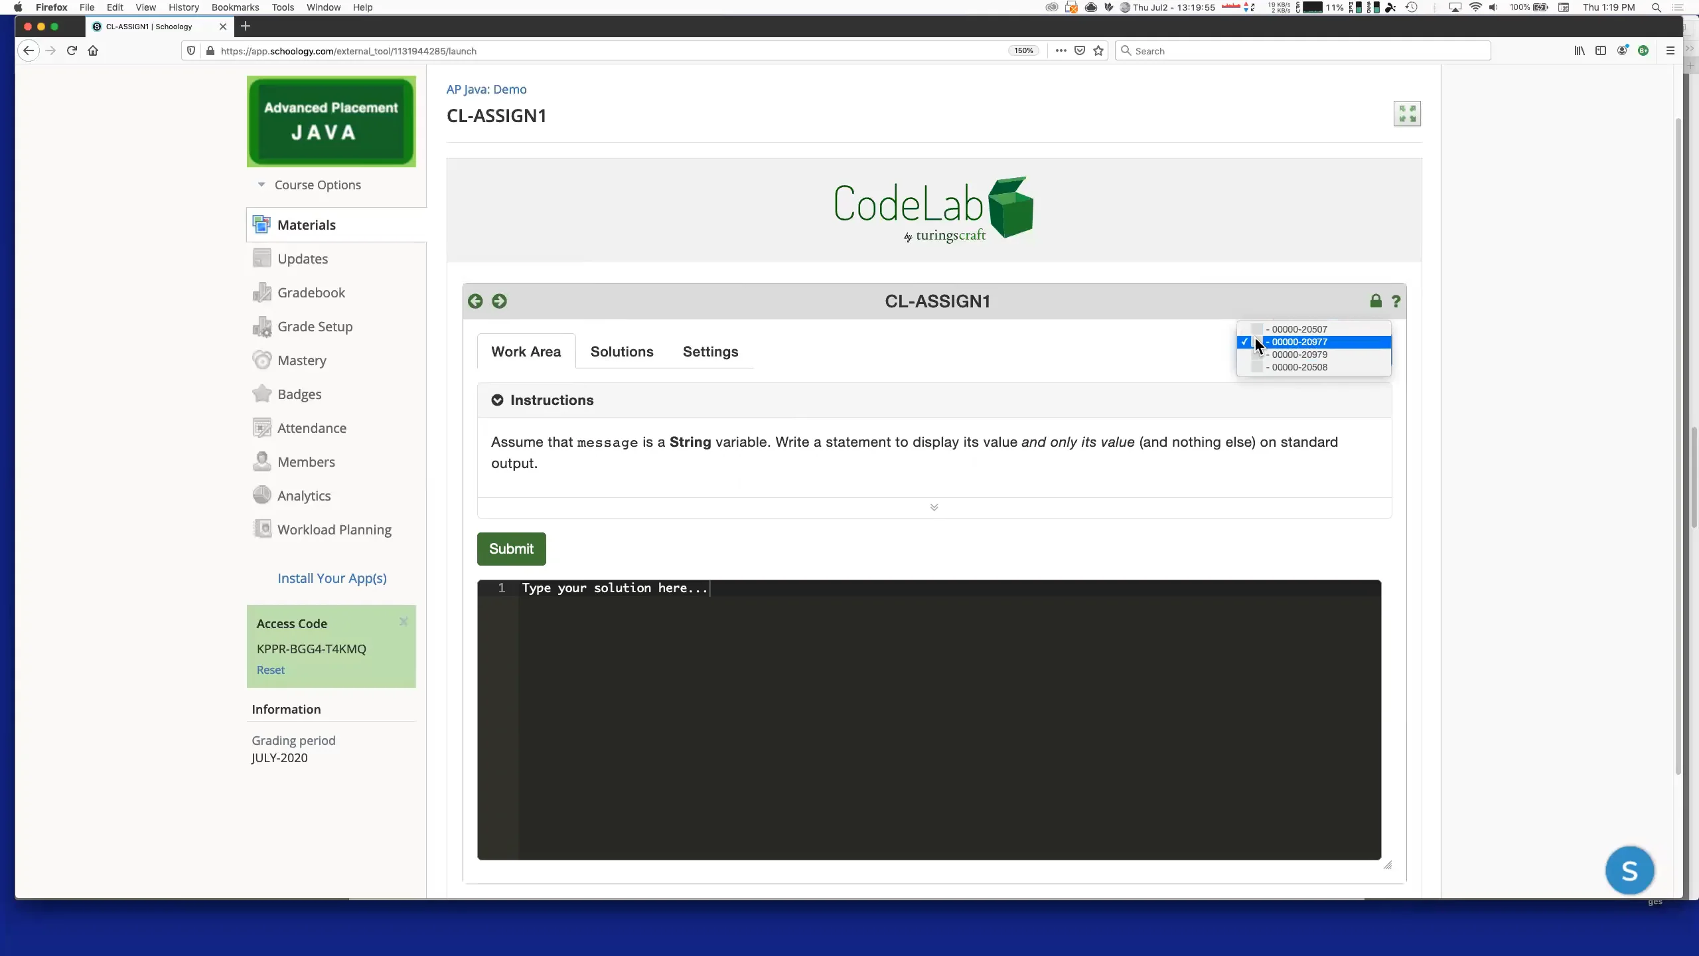Open Mastery via its star icon
The height and width of the screenshot is (956, 1699).
point(262,360)
